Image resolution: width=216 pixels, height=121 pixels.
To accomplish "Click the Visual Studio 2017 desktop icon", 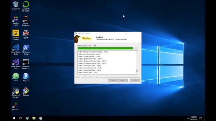I will click(16, 64).
